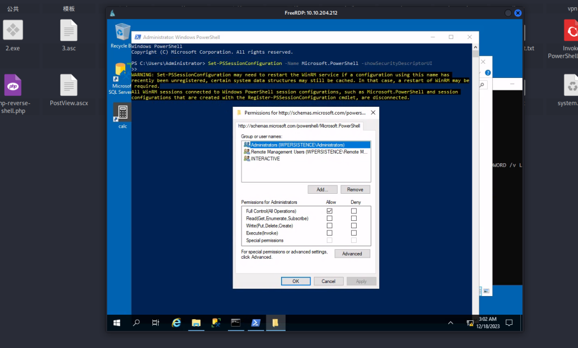Toggle Allow for Full Control(All Operations)
Image resolution: width=578 pixels, height=348 pixels.
point(330,211)
